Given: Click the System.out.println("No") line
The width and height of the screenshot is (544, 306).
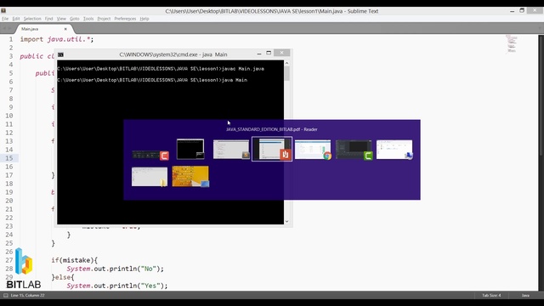Looking at the screenshot, I should [x=116, y=269].
